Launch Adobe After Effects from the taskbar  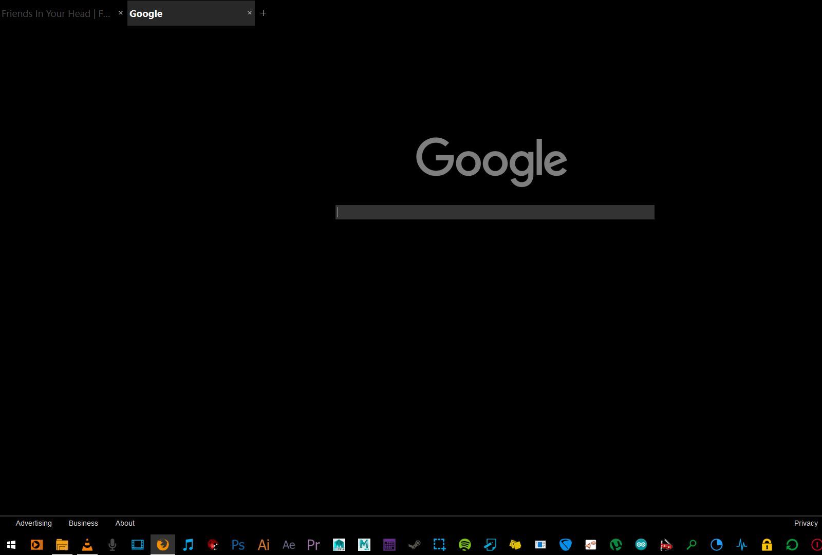click(x=289, y=545)
